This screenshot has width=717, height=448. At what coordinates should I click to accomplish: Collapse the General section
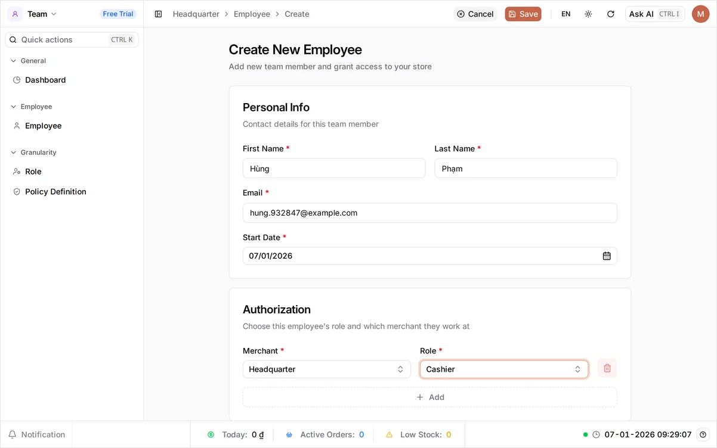(28, 61)
